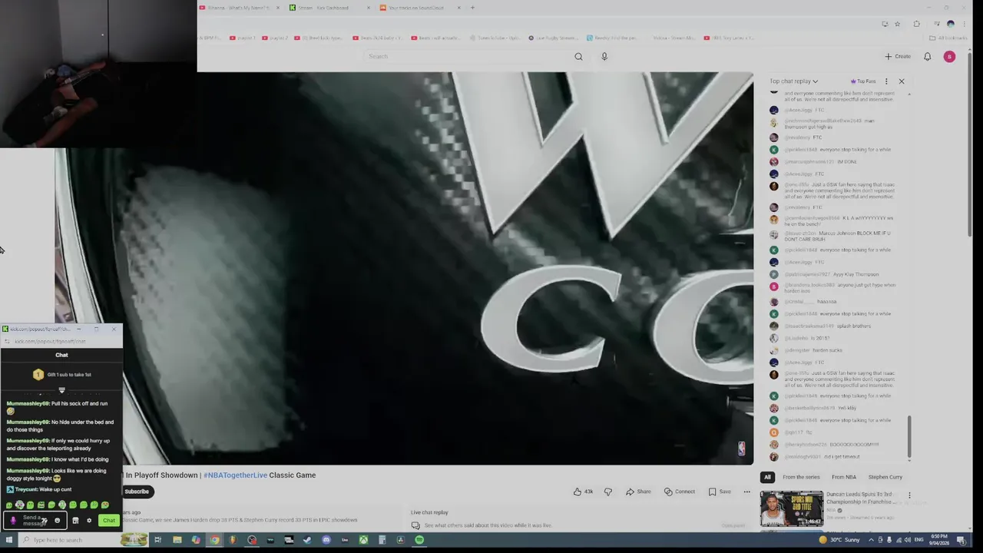This screenshot has width=983, height=553.
Task: Click the dislike thumbs-down icon
Action: 607,492
